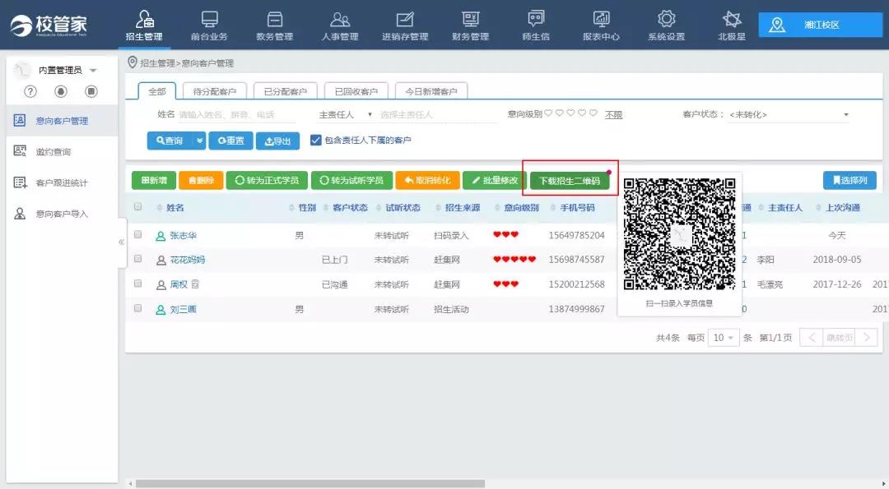Click the help question mark icon
Image resolution: width=889 pixels, height=489 pixels.
click(30, 91)
